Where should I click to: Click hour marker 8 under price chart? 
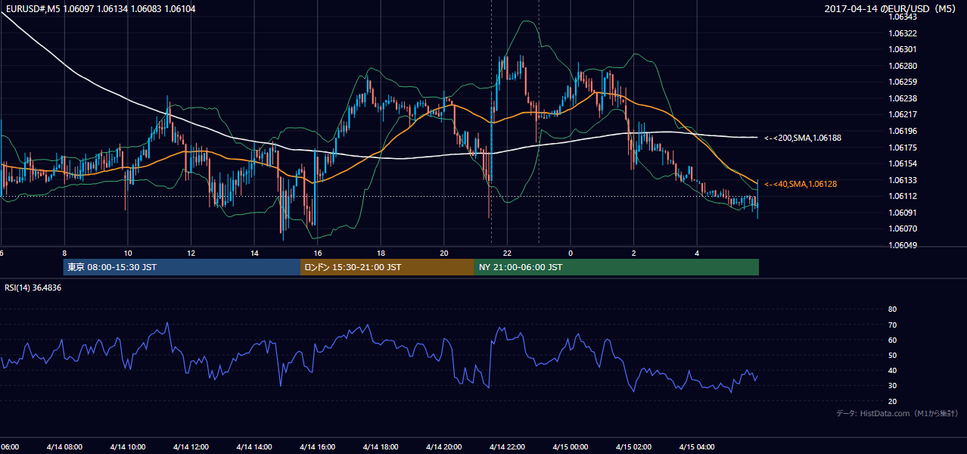point(64,253)
